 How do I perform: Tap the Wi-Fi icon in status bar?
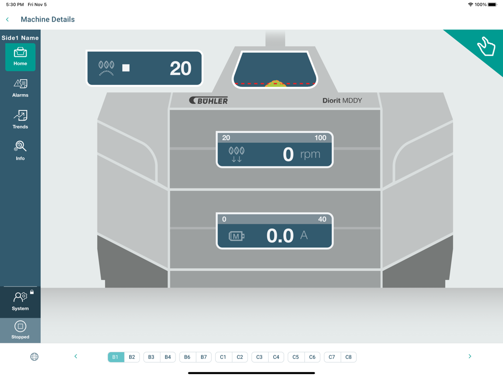click(x=471, y=5)
